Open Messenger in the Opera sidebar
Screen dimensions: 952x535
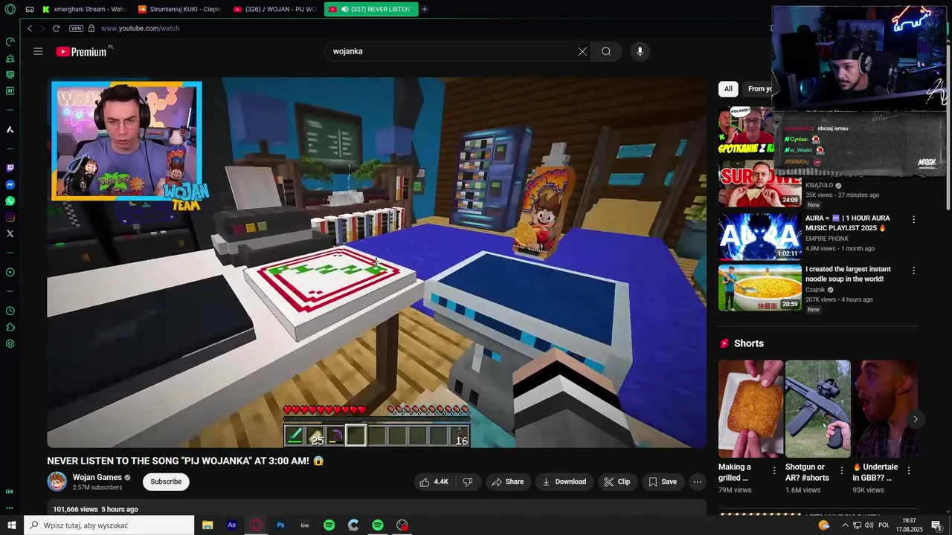click(x=10, y=184)
